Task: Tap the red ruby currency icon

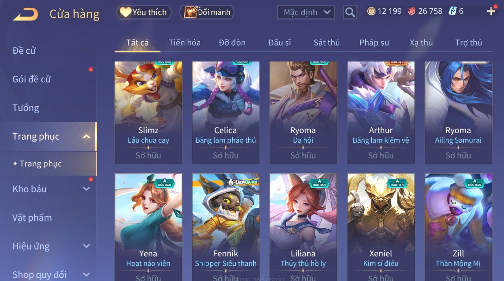Action: [411, 11]
